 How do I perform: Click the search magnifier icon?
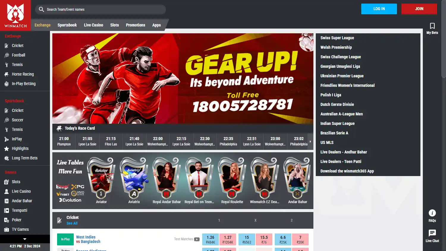pos(41,10)
